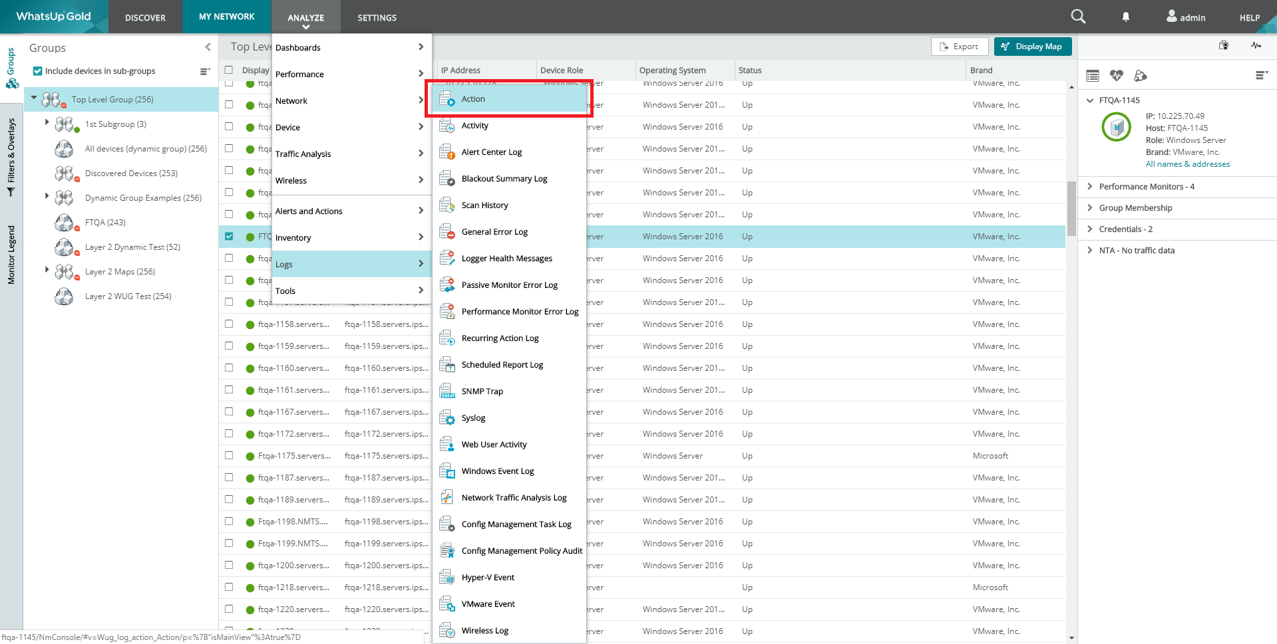Check the select-all devices header checkbox

pos(229,70)
